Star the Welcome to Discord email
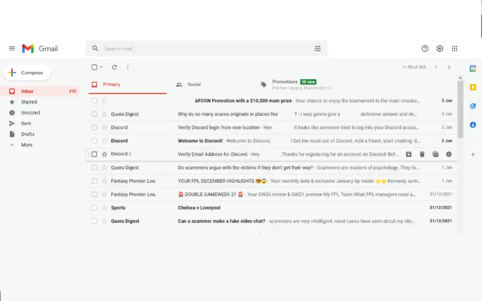The image size is (482, 301). coord(105,141)
